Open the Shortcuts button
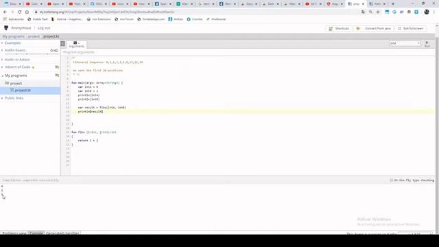This screenshot has height=247, width=439. pos(339,29)
